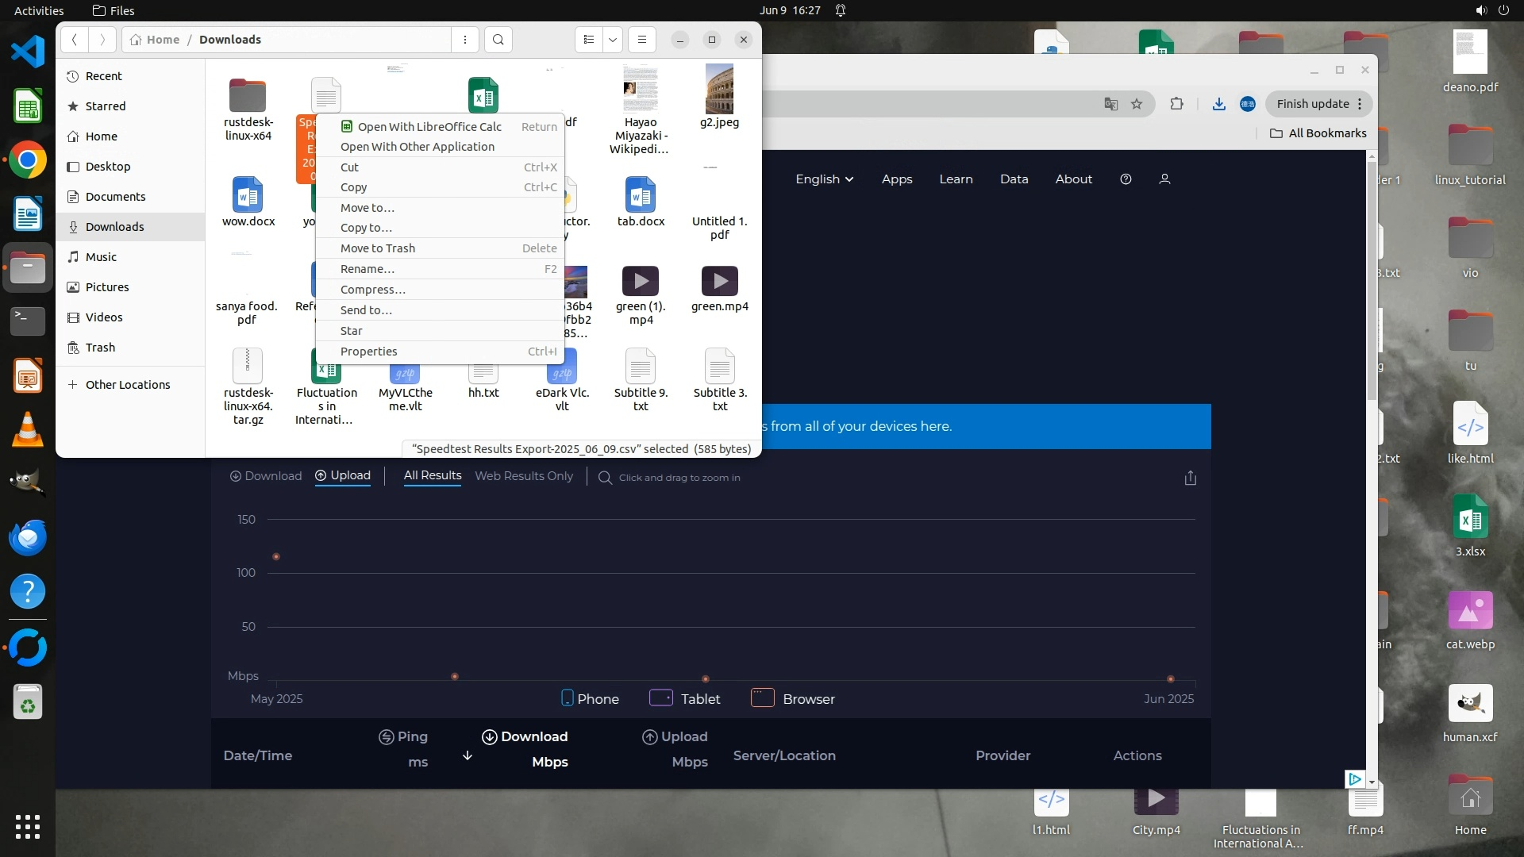Open the Speedtest help question-mark icon
This screenshot has height=857, width=1524.
click(1125, 179)
